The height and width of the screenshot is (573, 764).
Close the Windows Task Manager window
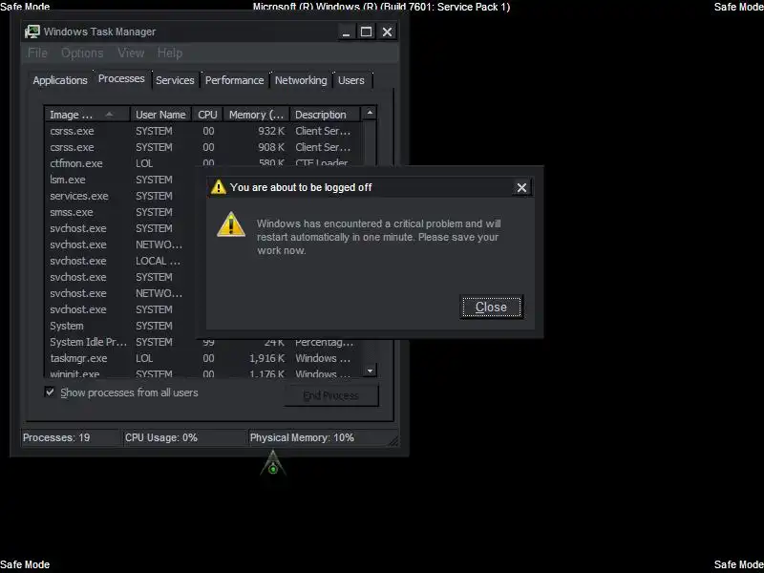387,32
